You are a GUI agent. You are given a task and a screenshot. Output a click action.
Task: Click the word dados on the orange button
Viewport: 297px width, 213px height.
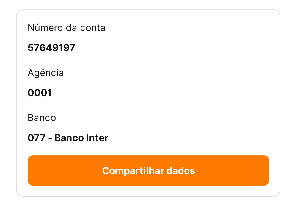coord(181,171)
